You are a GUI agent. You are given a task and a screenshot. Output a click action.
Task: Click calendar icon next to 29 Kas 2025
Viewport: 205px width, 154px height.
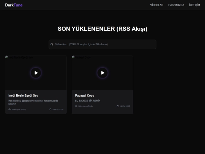[50, 110]
